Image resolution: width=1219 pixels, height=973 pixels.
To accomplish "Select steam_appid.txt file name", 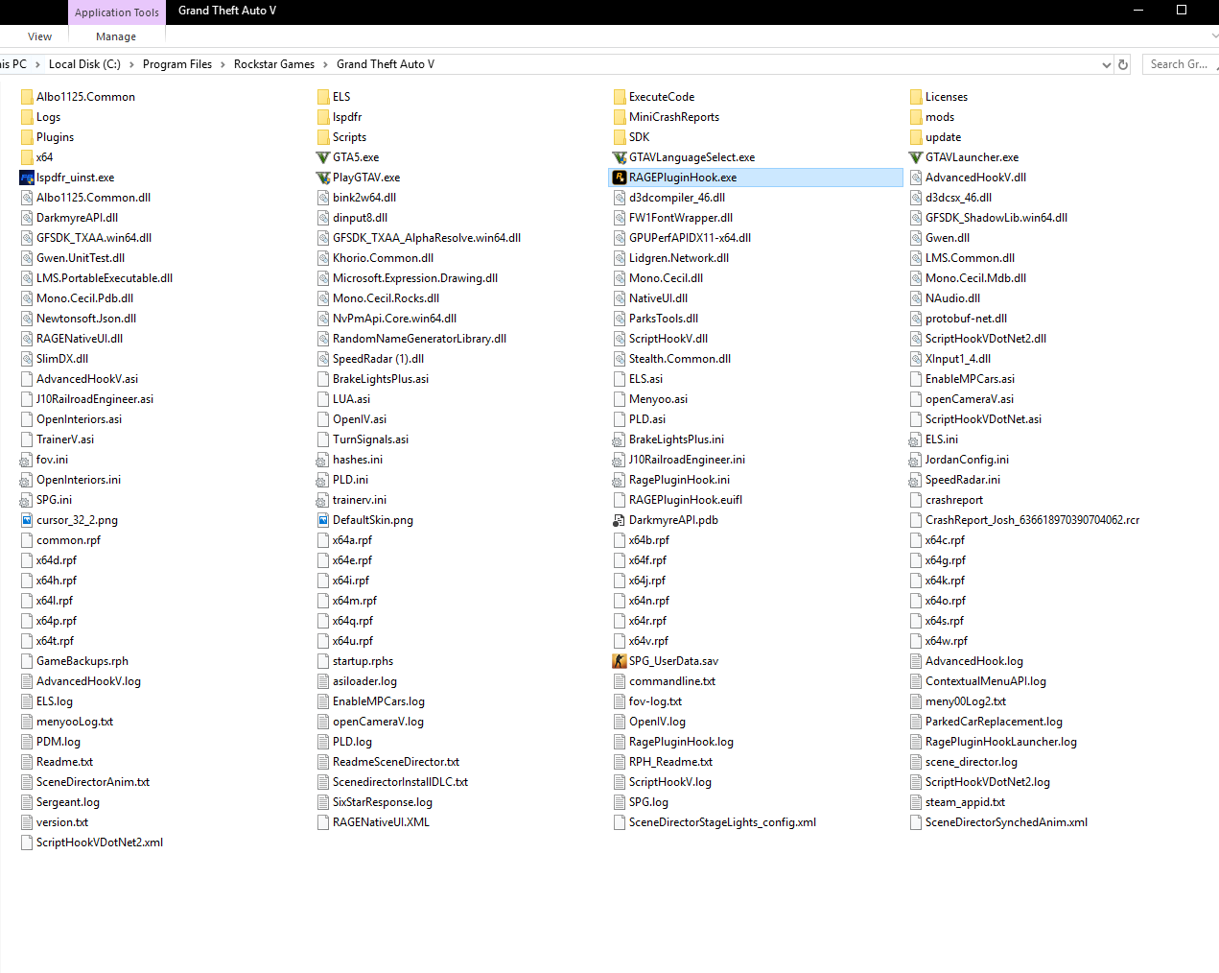I will coord(965,802).
